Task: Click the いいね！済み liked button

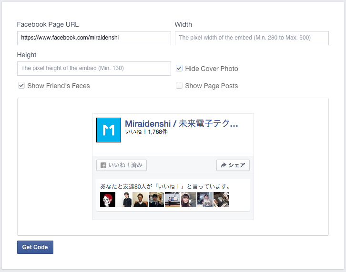Action: pyautogui.click(x=122, y=165)
